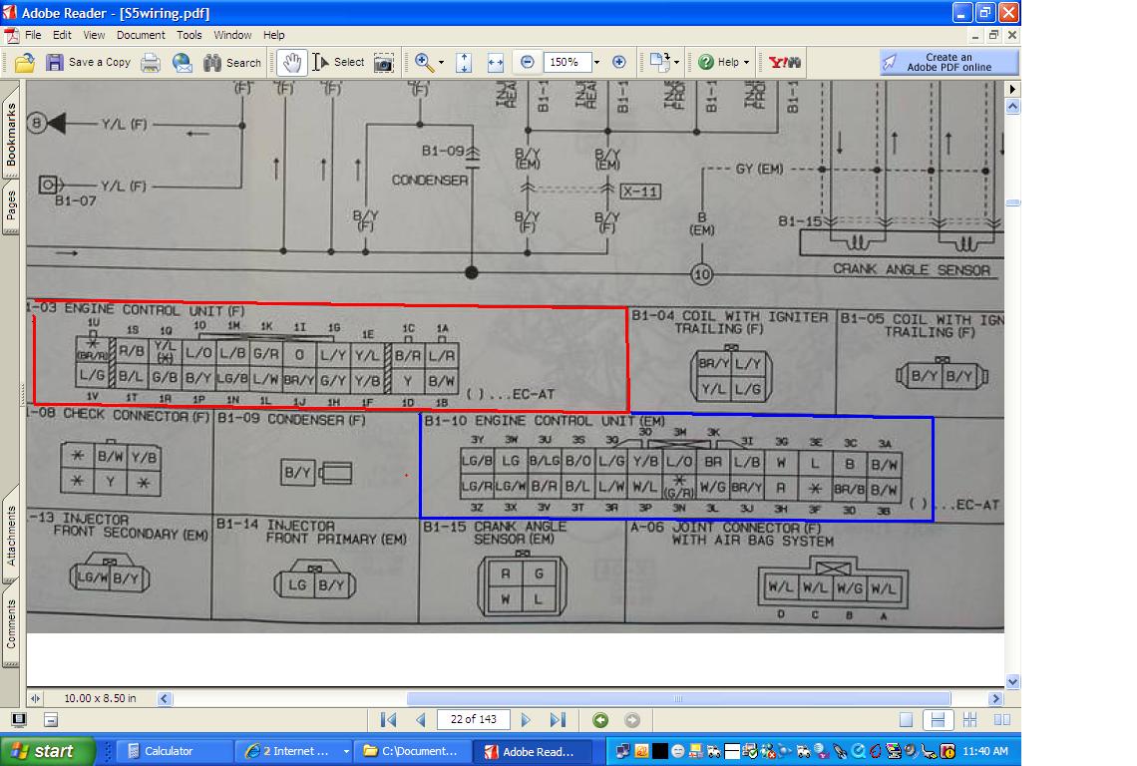The image size is (1137, 766).
Task: Toggle Continuous page layout view
Action: pos(937,720)
